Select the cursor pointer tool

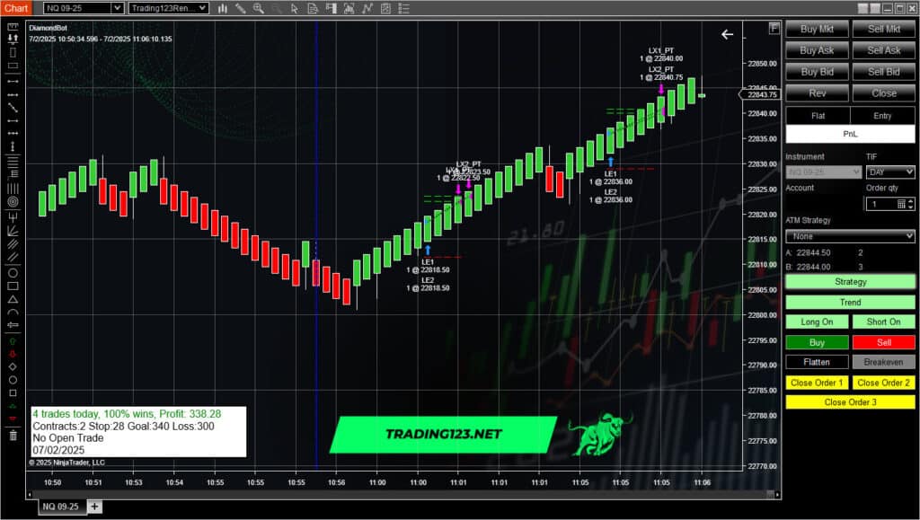click(x=295, y=8)
